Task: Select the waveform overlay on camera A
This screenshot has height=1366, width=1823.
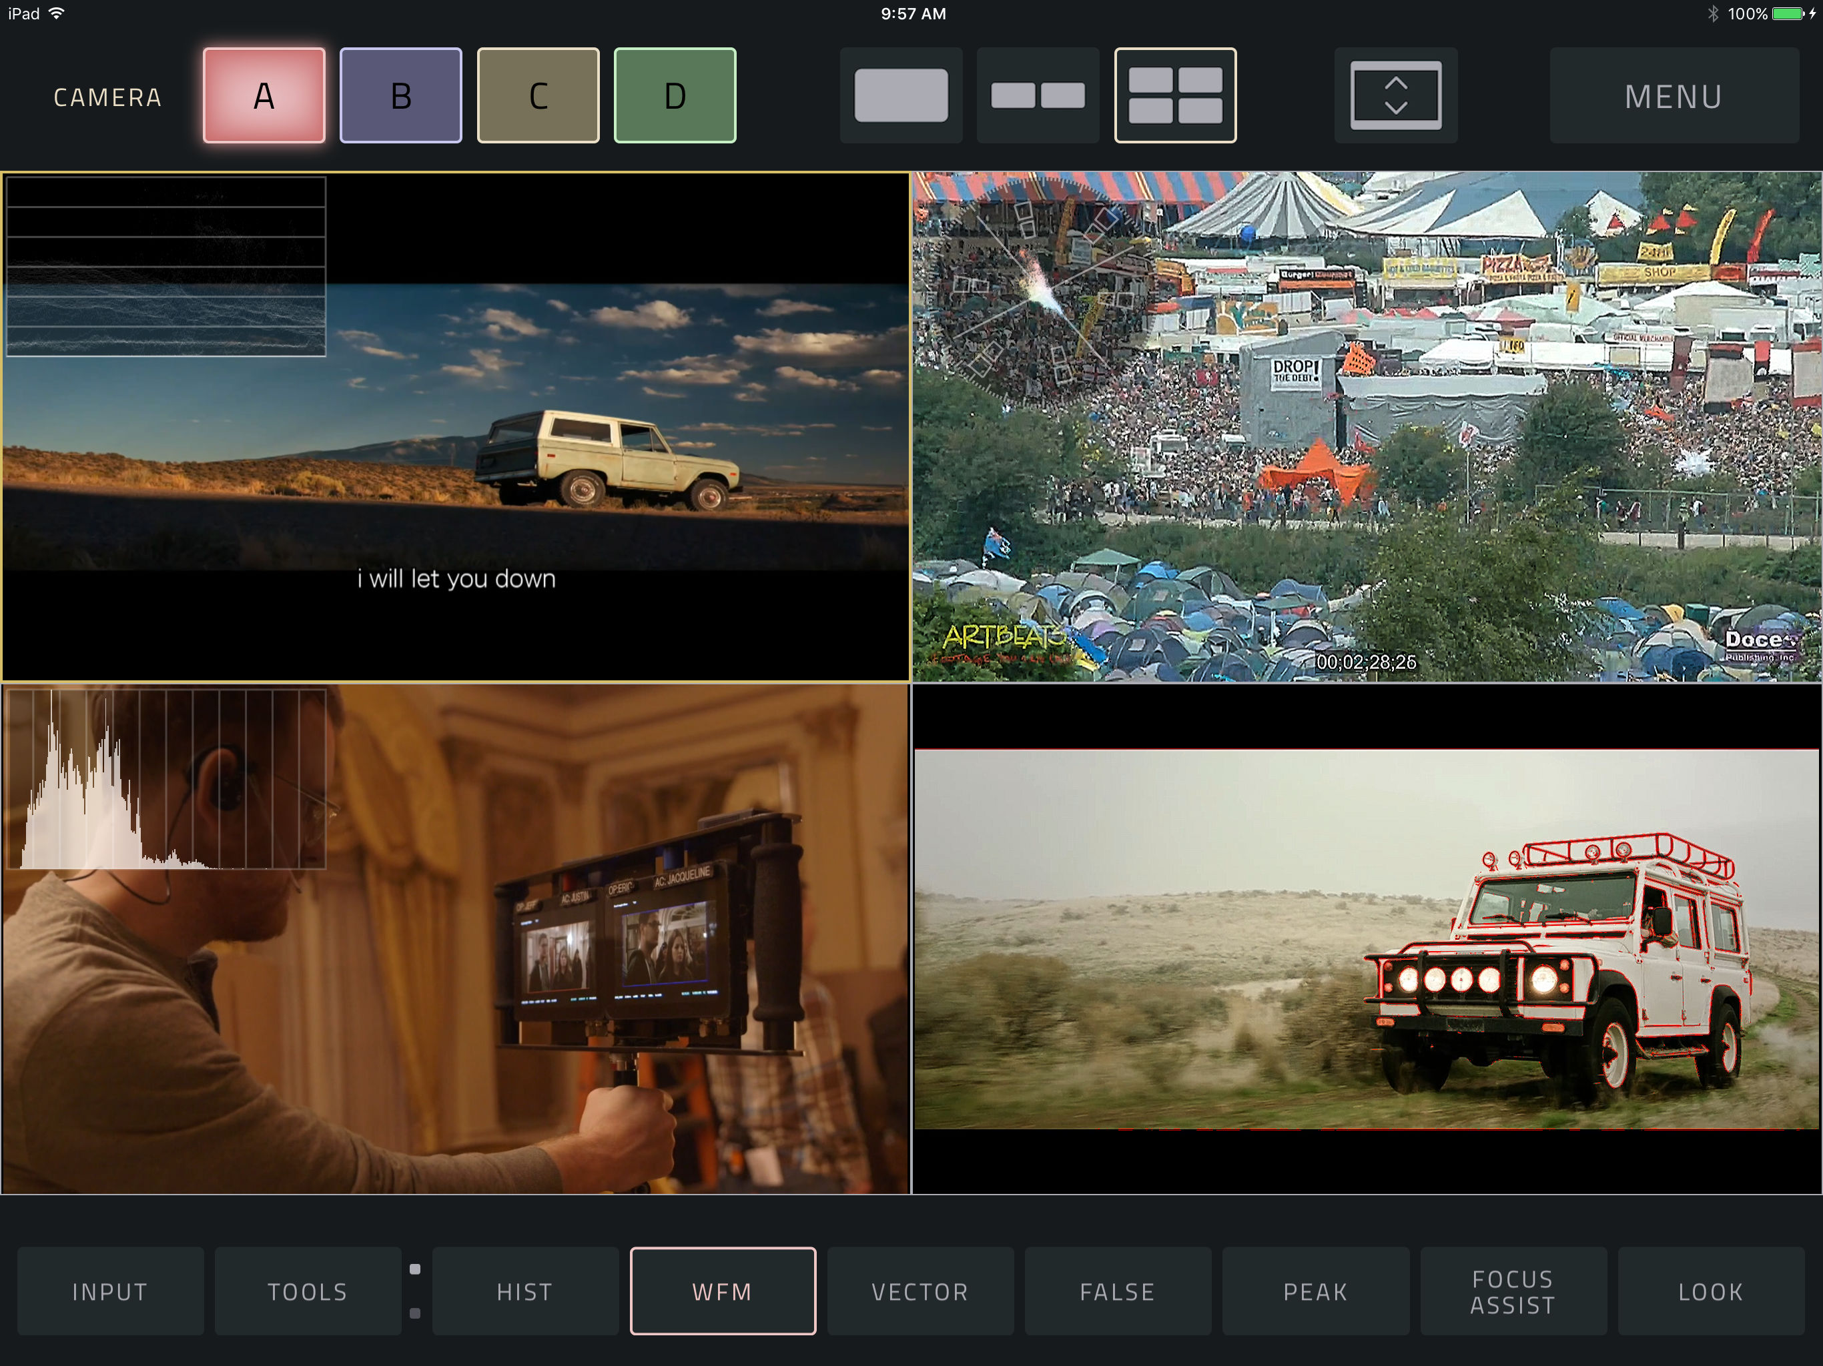Action: click(166, 266)
